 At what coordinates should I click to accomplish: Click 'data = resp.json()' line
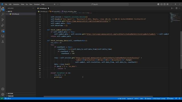pyautogui.click(x=62, y=64)
